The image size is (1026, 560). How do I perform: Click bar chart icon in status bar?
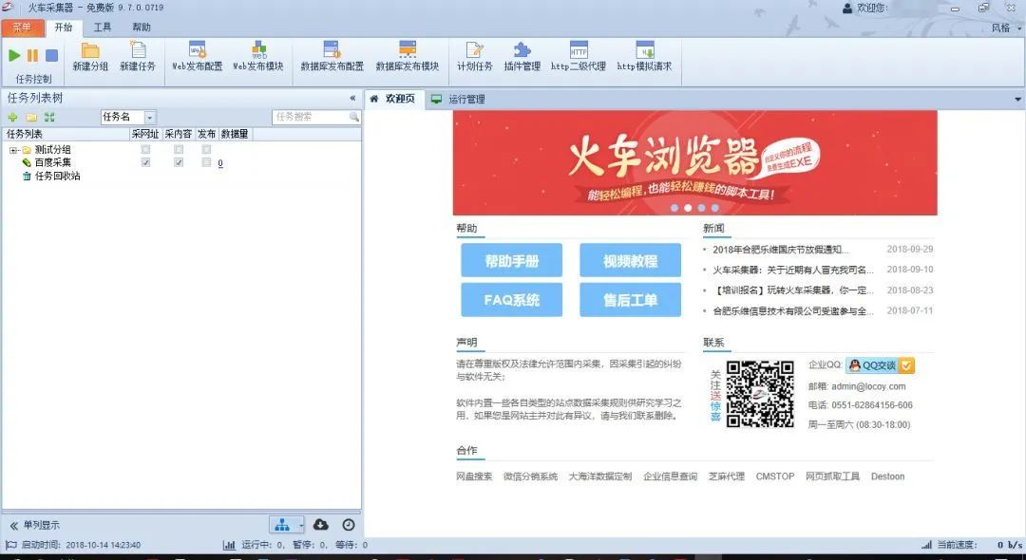coord(229,545)
